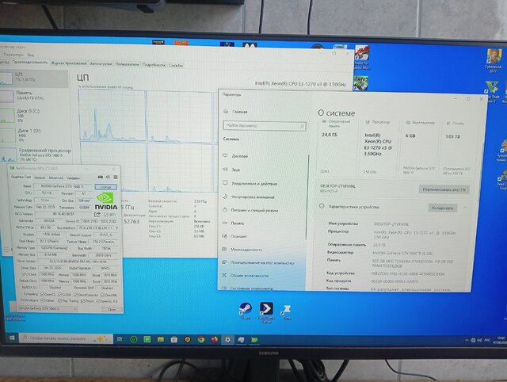Open Память section in Settings sidebar
The image size is (507, 382).
point(233,223)
